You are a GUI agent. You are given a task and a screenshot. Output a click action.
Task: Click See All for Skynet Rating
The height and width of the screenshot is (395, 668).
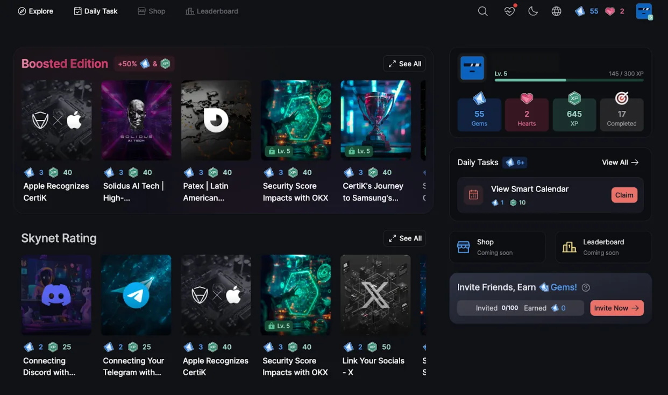(404, 238)
